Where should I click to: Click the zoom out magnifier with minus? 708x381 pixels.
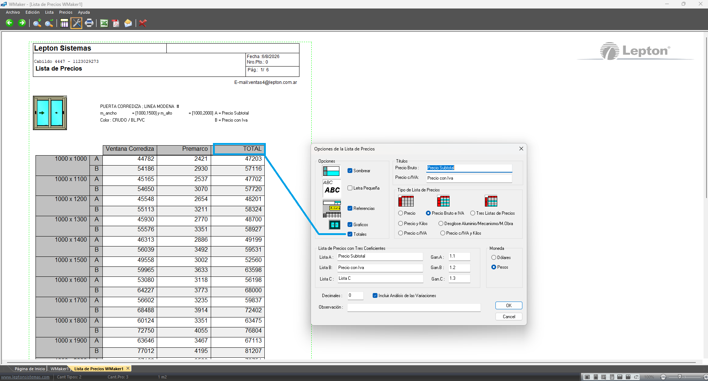point(49,23)
